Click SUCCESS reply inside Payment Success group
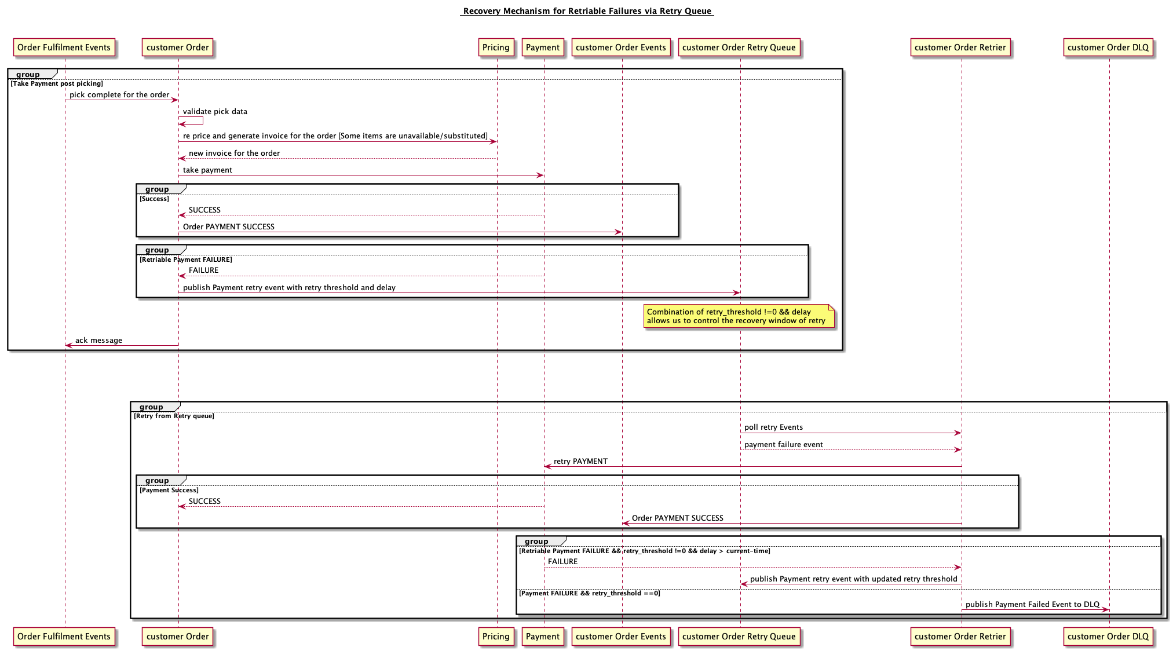 pos(204,502)
